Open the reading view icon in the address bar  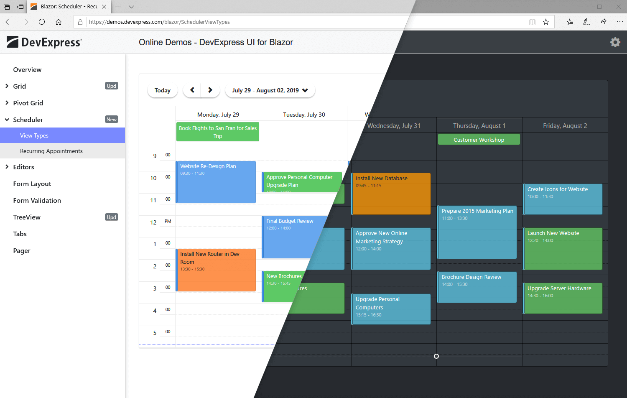coord(532,22)
